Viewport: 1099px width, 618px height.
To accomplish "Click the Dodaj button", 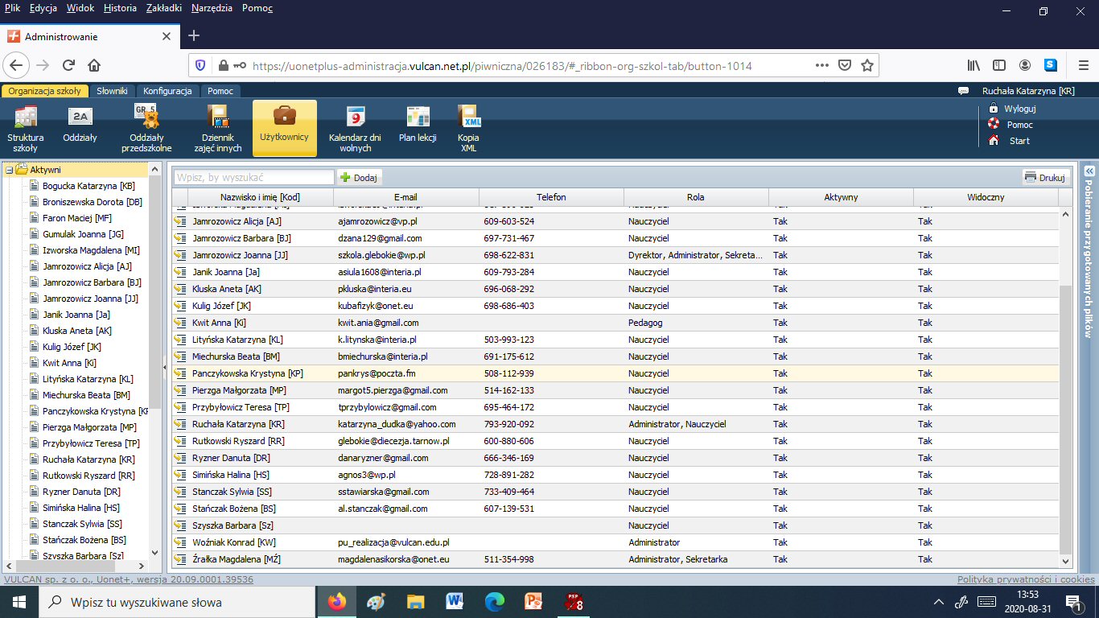I will coord(359,177).
